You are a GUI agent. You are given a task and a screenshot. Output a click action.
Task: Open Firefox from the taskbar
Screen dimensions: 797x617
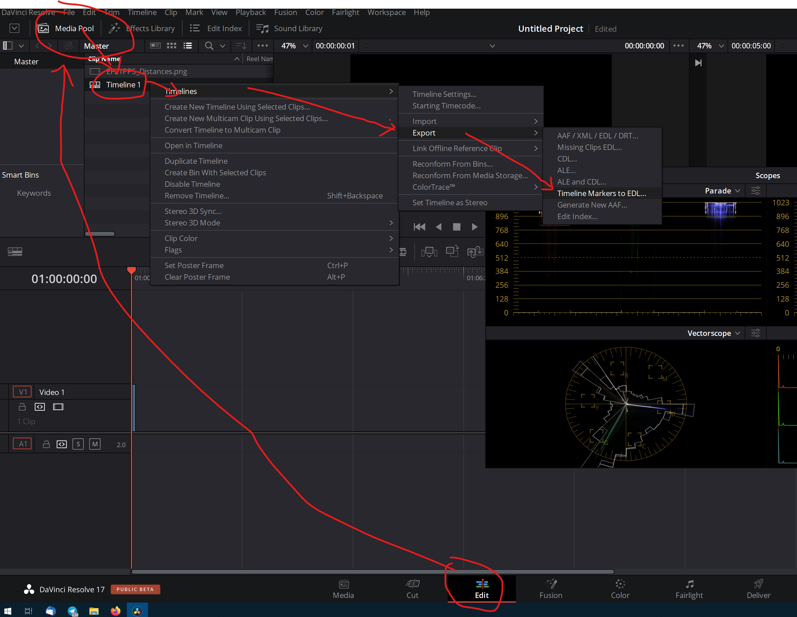click(116, 611)
